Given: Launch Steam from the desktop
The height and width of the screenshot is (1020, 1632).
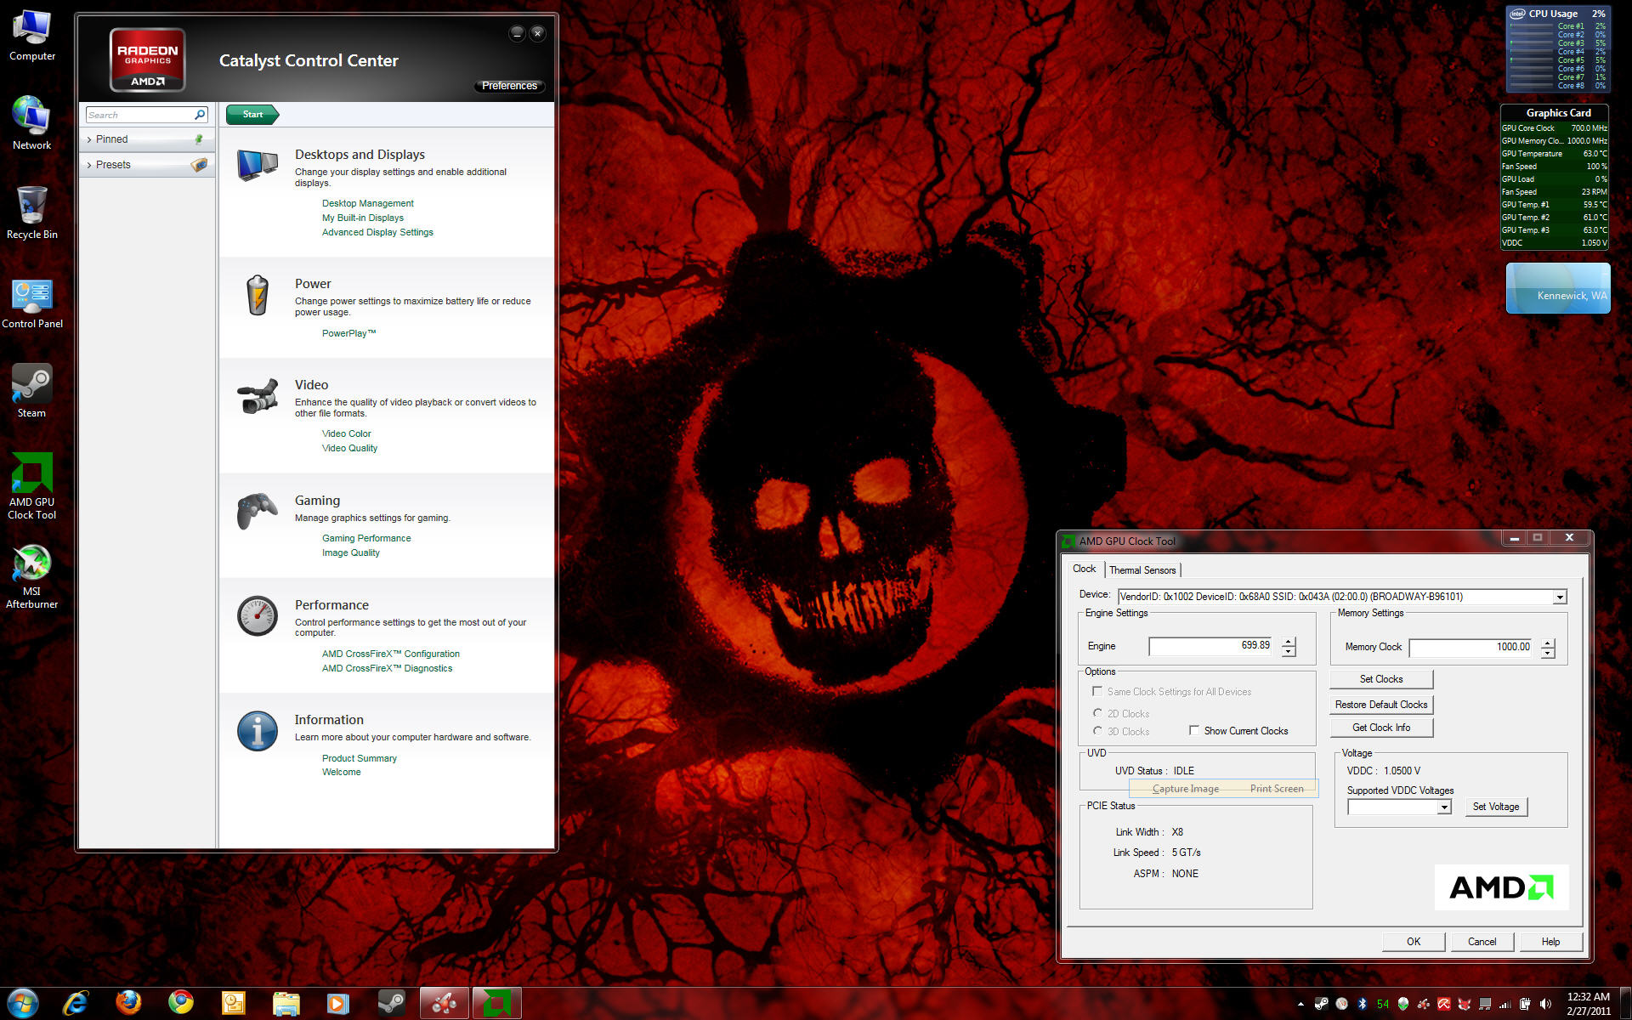Looking at the screenshot, I should pos(32,391).
